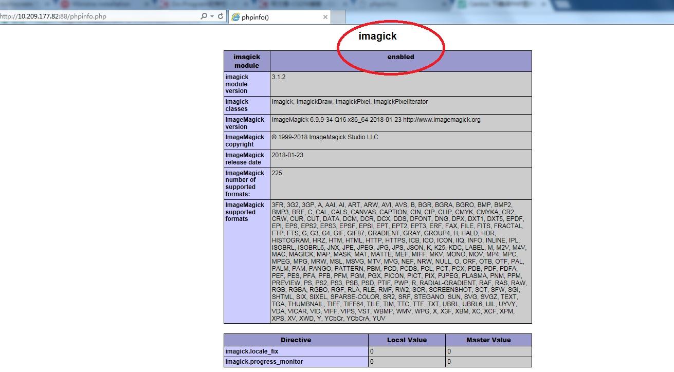Click the 'ImageMagick number of supported formats' label
Image resolution: width=674 pixels, height=372 pixels.
coord(247,183)
